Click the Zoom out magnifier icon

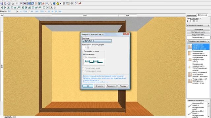pyautogui.click(x=51, y=4)
